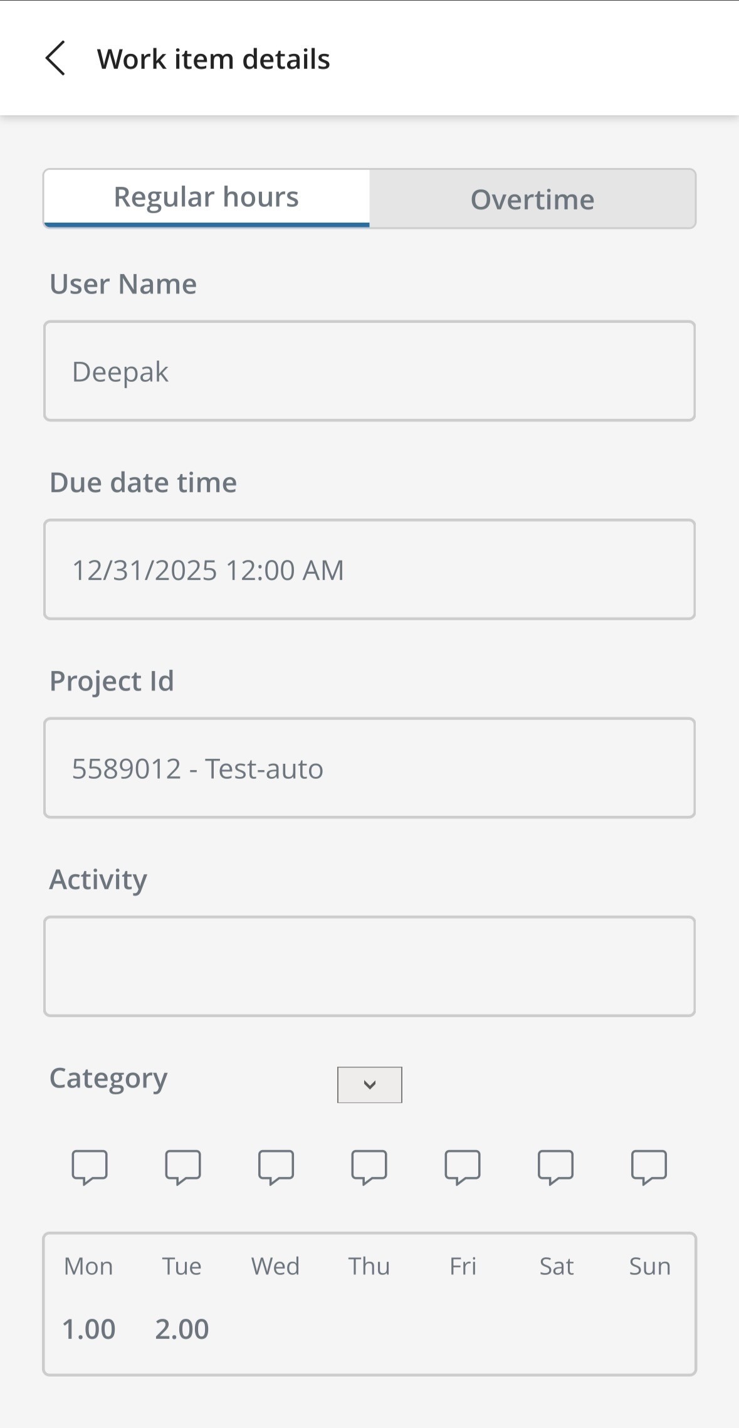This screenshot has width=739, height=1428.
Task: Open Thursday's comment bubble icon
Action: [x=369, y=1166]
